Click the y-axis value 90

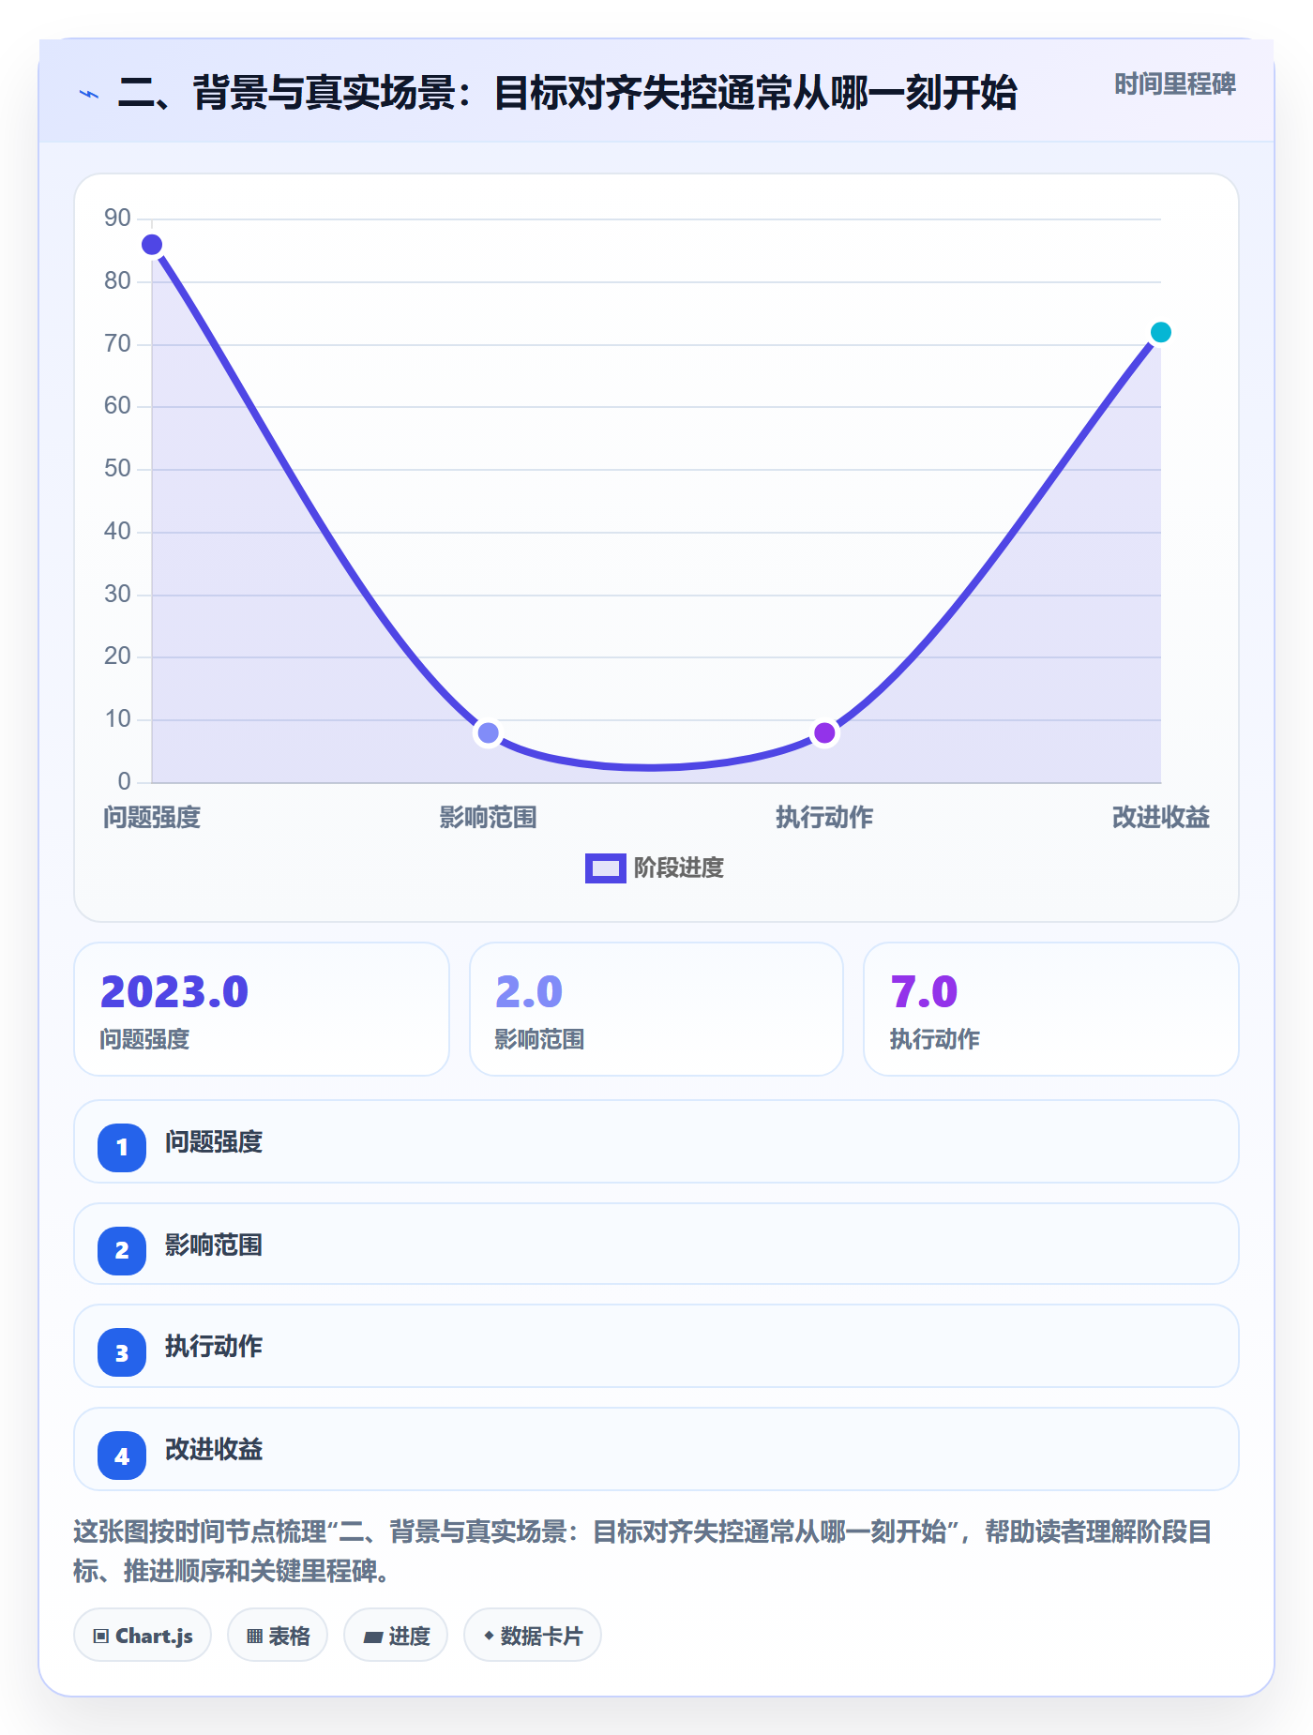[117, 219]
